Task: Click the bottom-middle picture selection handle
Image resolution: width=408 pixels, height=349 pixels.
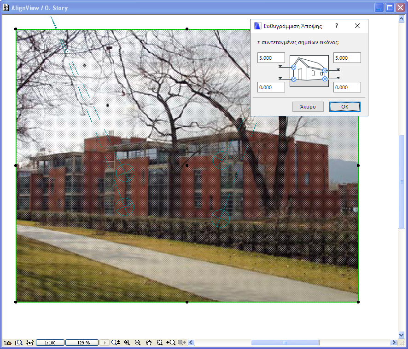Action: pyautogui.click(x=187, y=302)
